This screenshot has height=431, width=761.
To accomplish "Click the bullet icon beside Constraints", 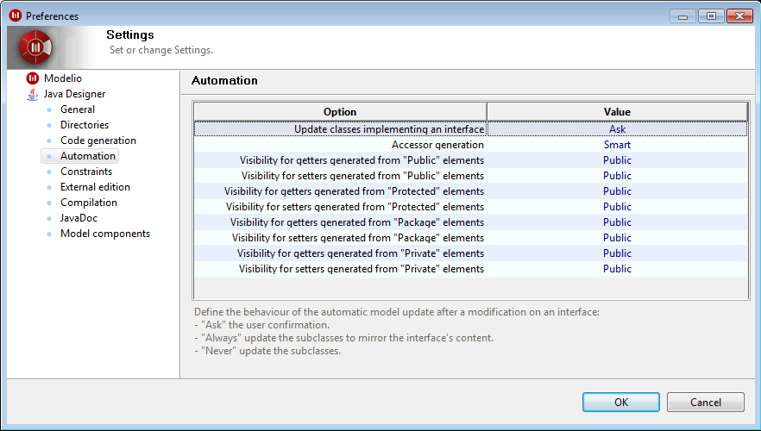I will (49, 172).
